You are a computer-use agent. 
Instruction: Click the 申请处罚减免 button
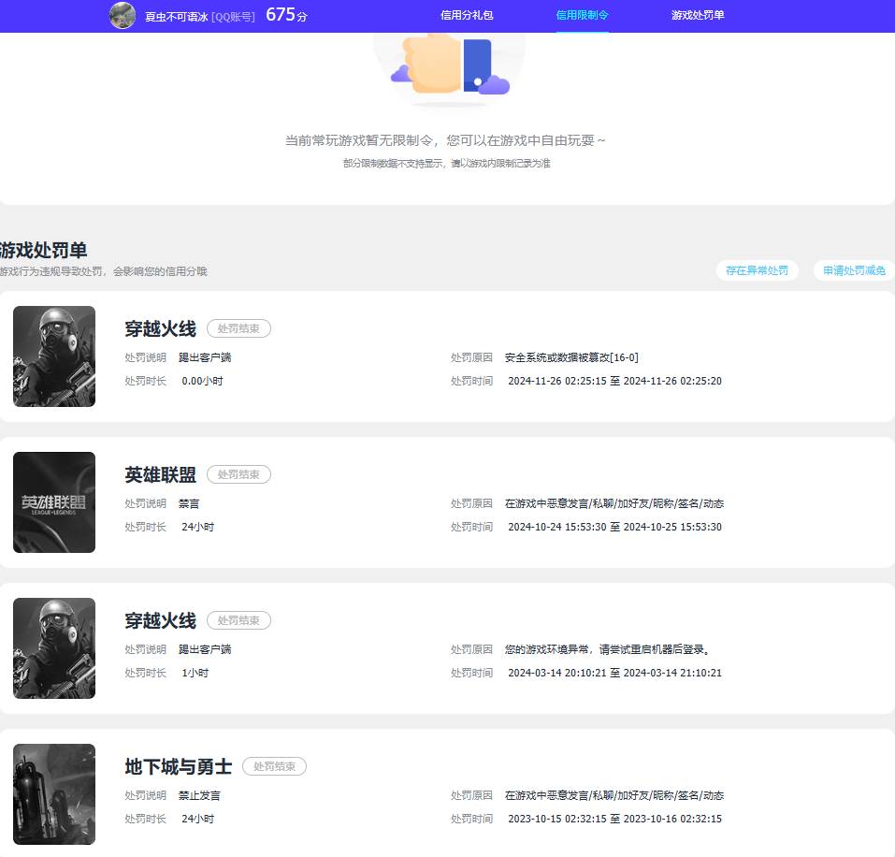tap(853, 269)
